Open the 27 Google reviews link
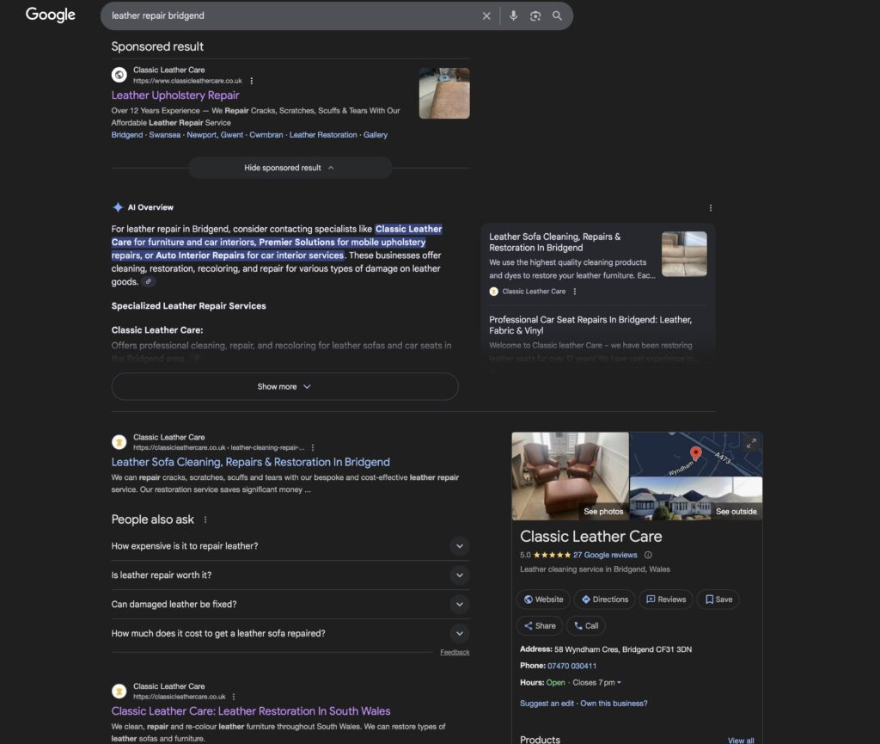880x744 pixels. (605, 555)
